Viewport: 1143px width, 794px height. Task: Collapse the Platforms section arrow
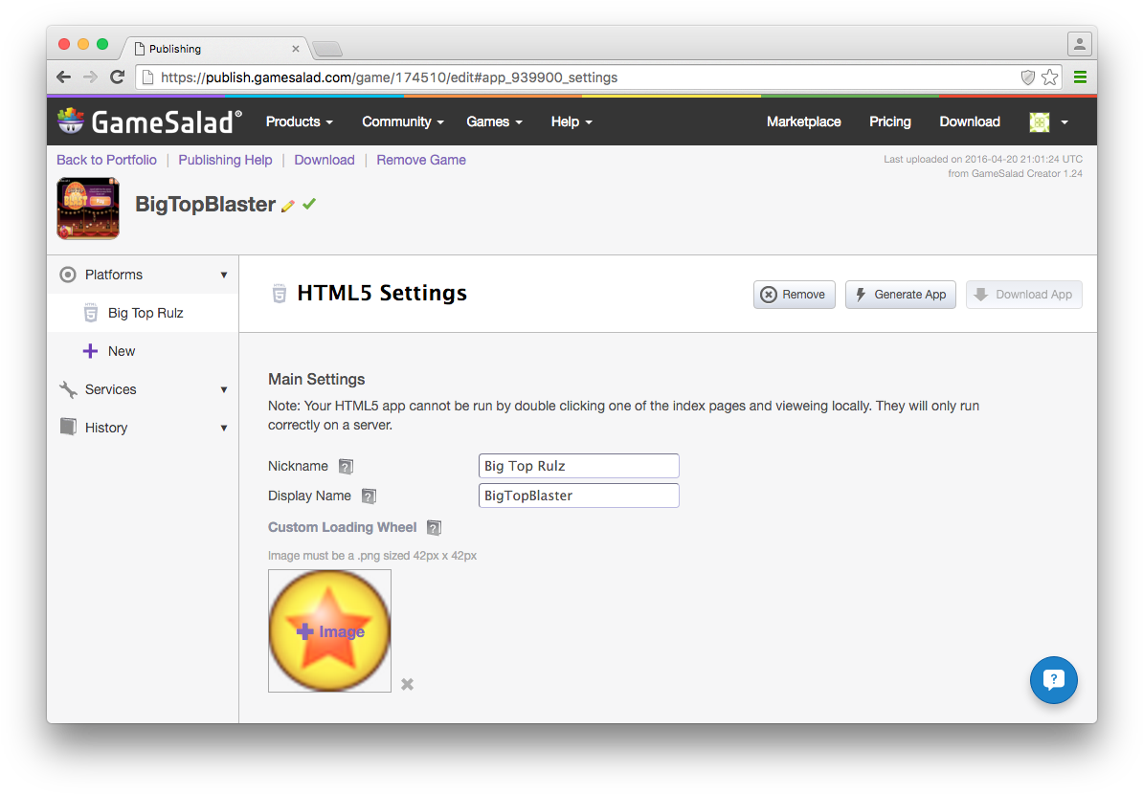coord(224,275)
